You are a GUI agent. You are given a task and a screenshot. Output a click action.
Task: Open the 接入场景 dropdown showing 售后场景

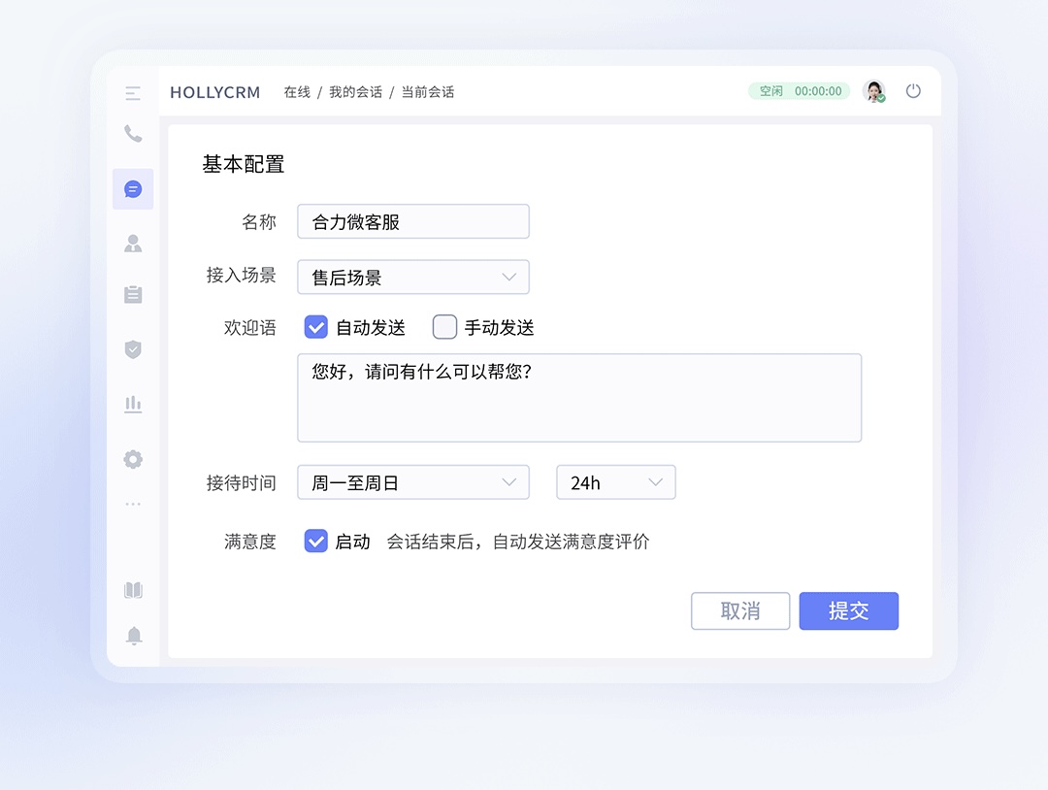point(412,278)
